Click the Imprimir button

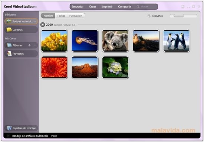point(107,7)
